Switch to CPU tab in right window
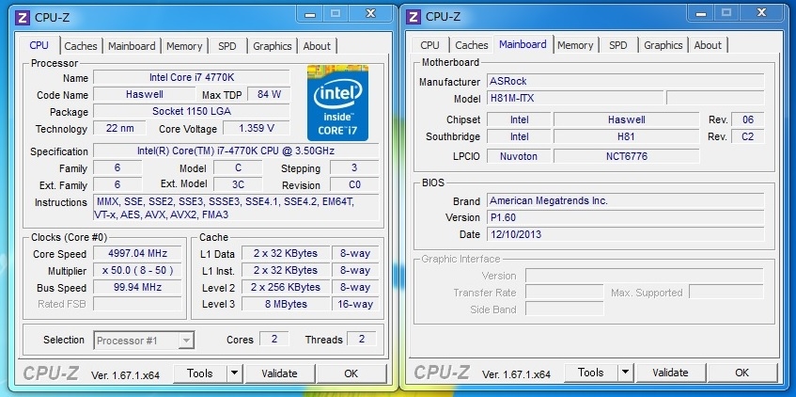796x397 pixels. click(x=430, y=45)
